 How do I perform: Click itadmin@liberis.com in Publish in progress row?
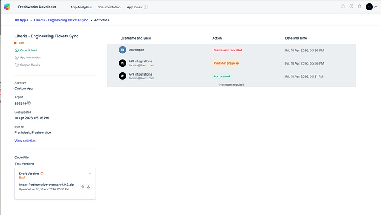141,65
